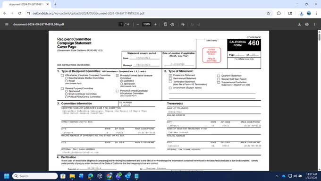Toggle the Preelection Statement checkbox
Image resolution: width=321 pixels, height=181 pixels.
point(170,75)
